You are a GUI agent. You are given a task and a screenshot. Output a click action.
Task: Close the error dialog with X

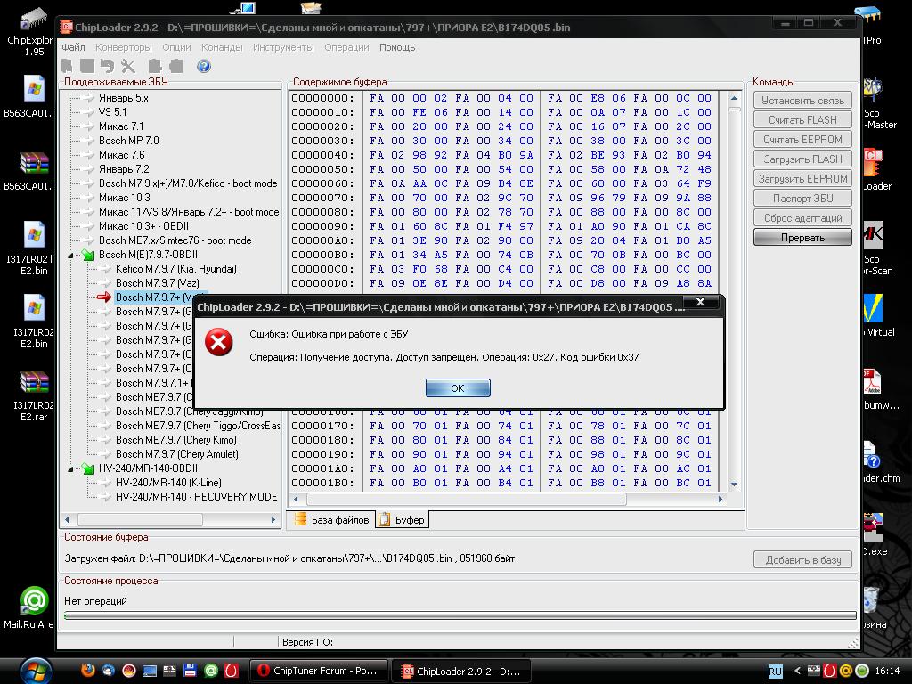pos(700,303)
